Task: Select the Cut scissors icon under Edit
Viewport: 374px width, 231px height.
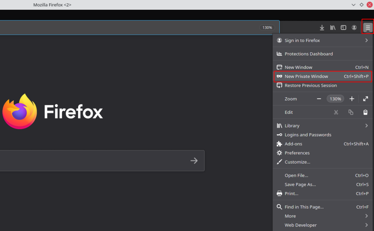Action: pyautogui.click(x=336, y=112)
